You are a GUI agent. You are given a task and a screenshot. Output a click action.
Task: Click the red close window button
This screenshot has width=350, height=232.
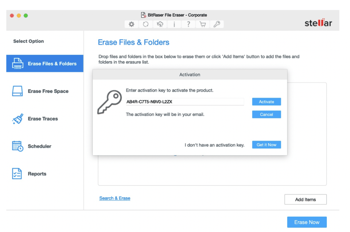click(12, 15)
